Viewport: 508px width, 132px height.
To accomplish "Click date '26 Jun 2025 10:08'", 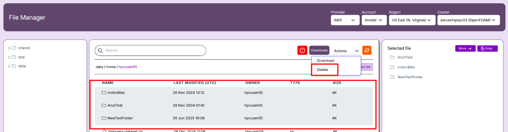I will point(188,118).
